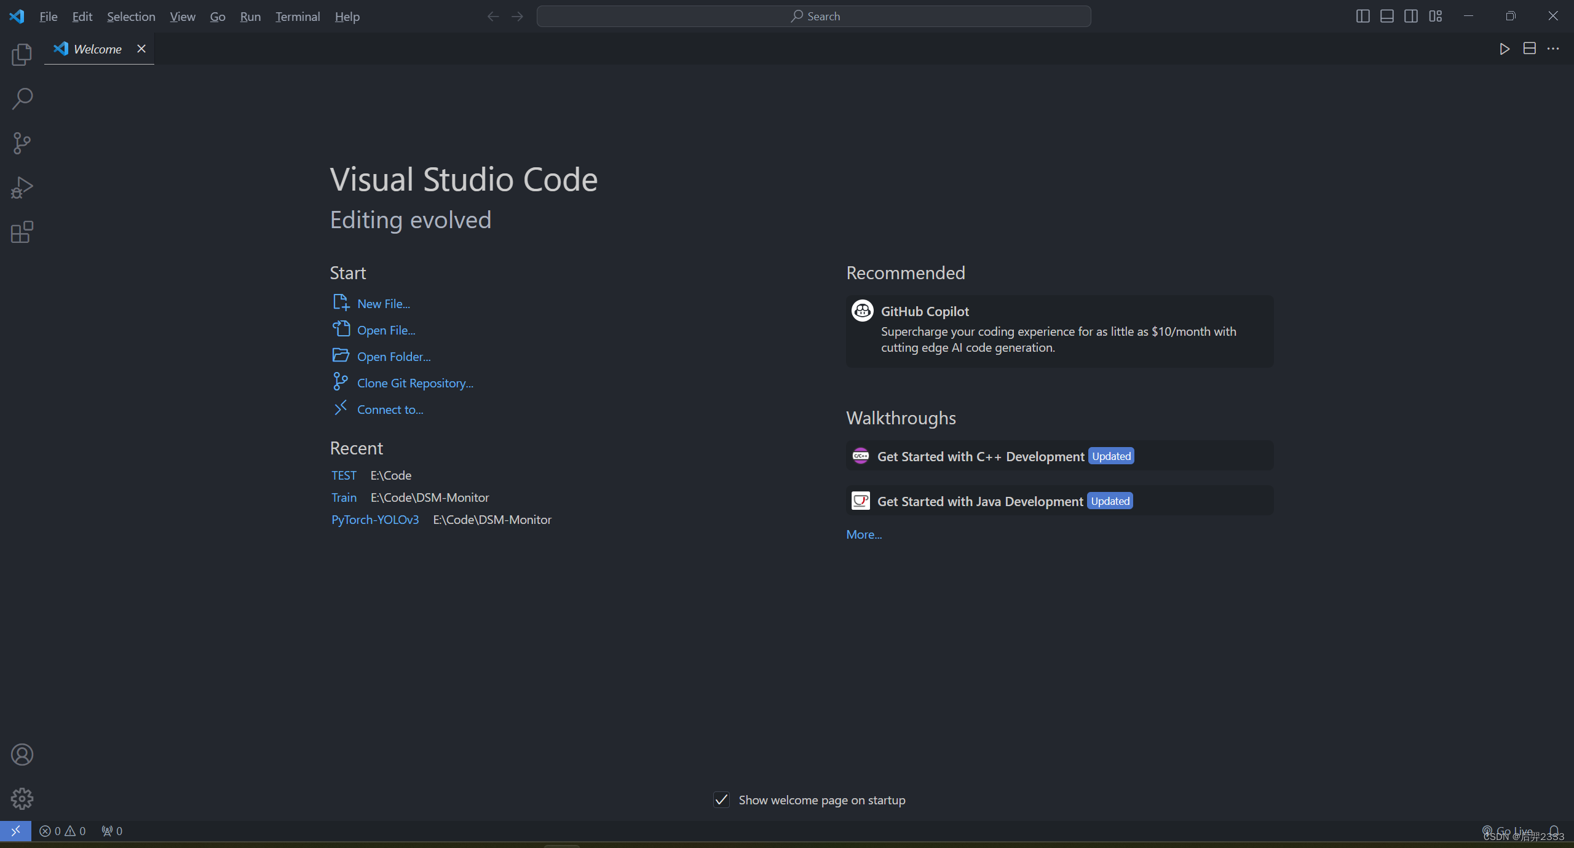The width and height of the screenshot is (1574, 848).
Task: Click the Clone Git Repository... link
Action: coord(415,383)
